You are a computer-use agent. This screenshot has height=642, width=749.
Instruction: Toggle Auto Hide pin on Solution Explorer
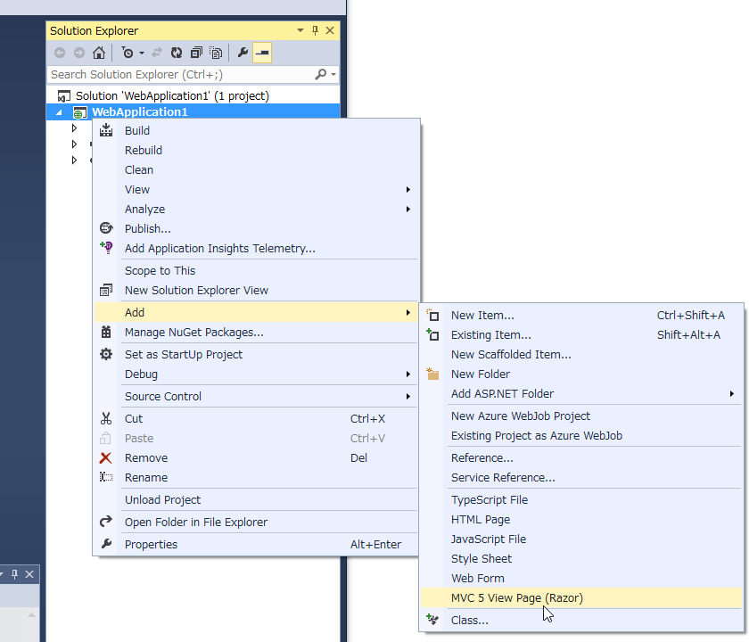[x=316, y=30]
